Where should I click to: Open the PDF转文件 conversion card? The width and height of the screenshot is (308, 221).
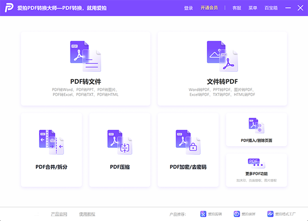[86, 69]
